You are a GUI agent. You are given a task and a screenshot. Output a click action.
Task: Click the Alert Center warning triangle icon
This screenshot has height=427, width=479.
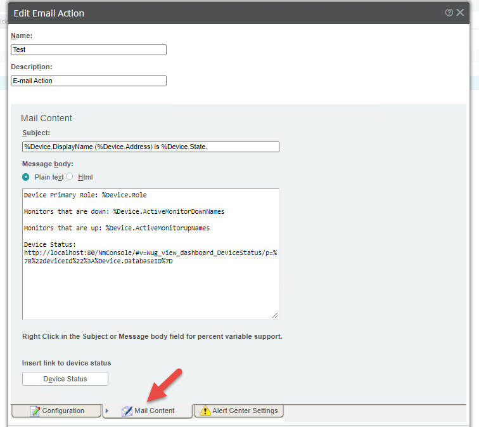click(205, 411)
